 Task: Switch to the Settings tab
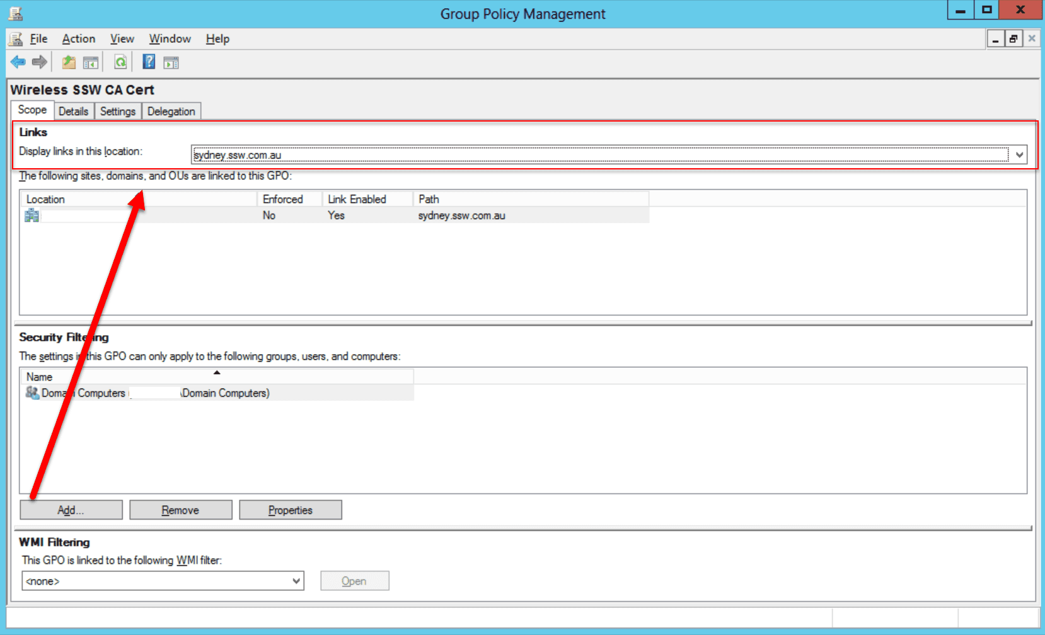click(x=118, y=112)
